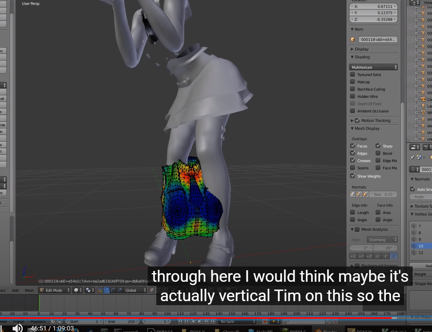The image size is (432, 332).
Task: Uncheck the Edges overlay
Action: [352, 153]
